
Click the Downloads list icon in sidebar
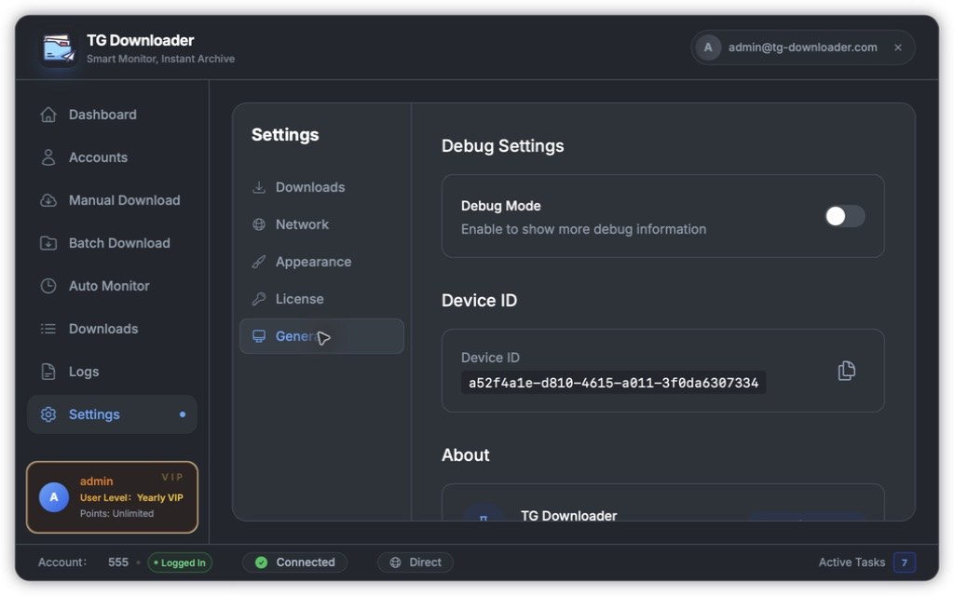click(x=48, y=329)
